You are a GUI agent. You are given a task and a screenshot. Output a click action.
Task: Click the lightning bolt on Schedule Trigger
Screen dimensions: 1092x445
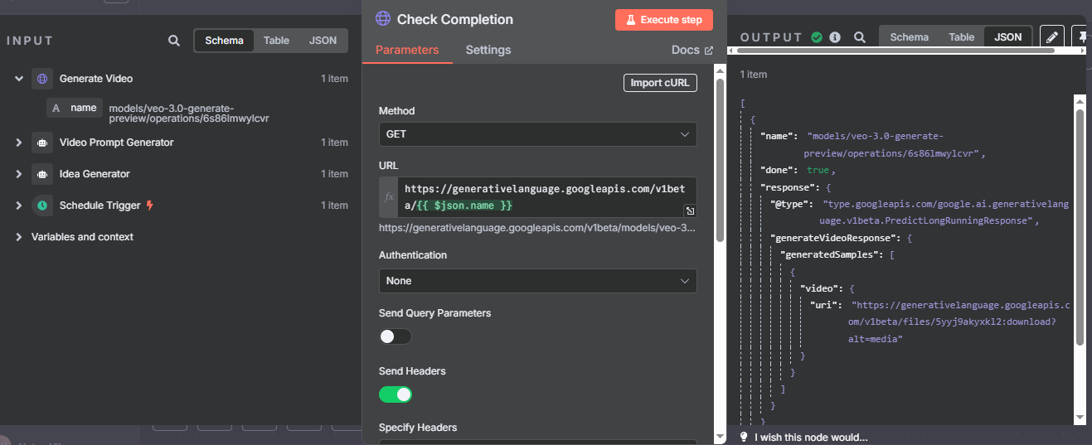pos(149,206)
